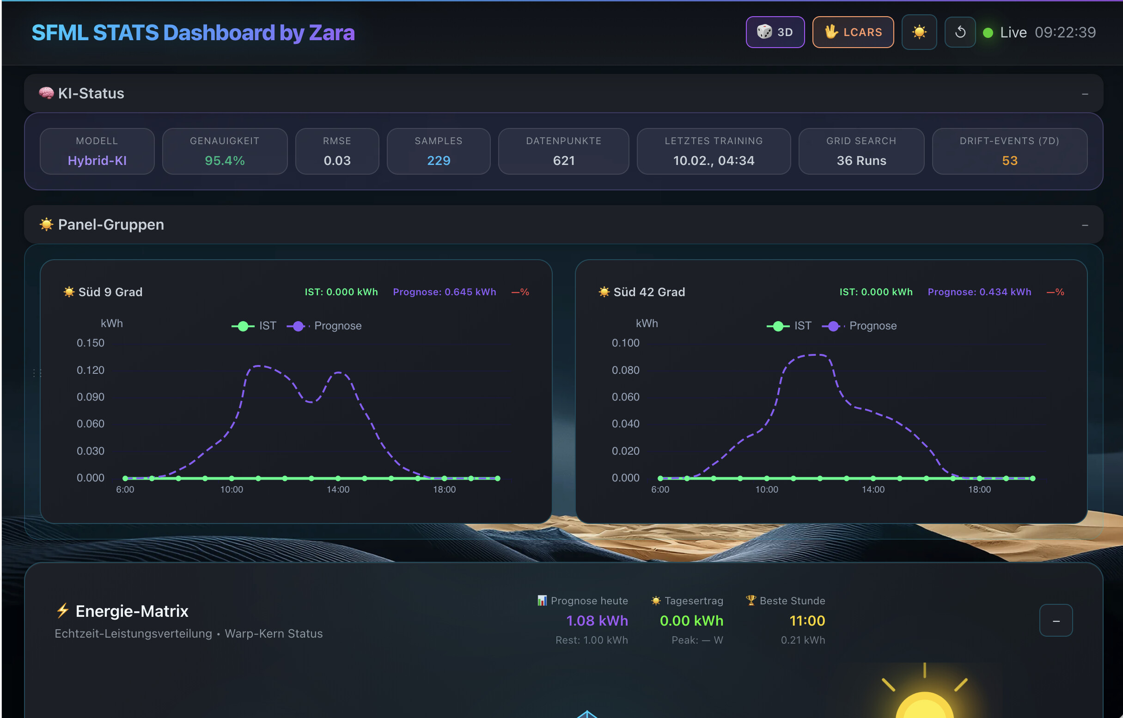The image size is (1123, 718).
Task: Click the Drift-Events (7D) card
Action: 1009,151
